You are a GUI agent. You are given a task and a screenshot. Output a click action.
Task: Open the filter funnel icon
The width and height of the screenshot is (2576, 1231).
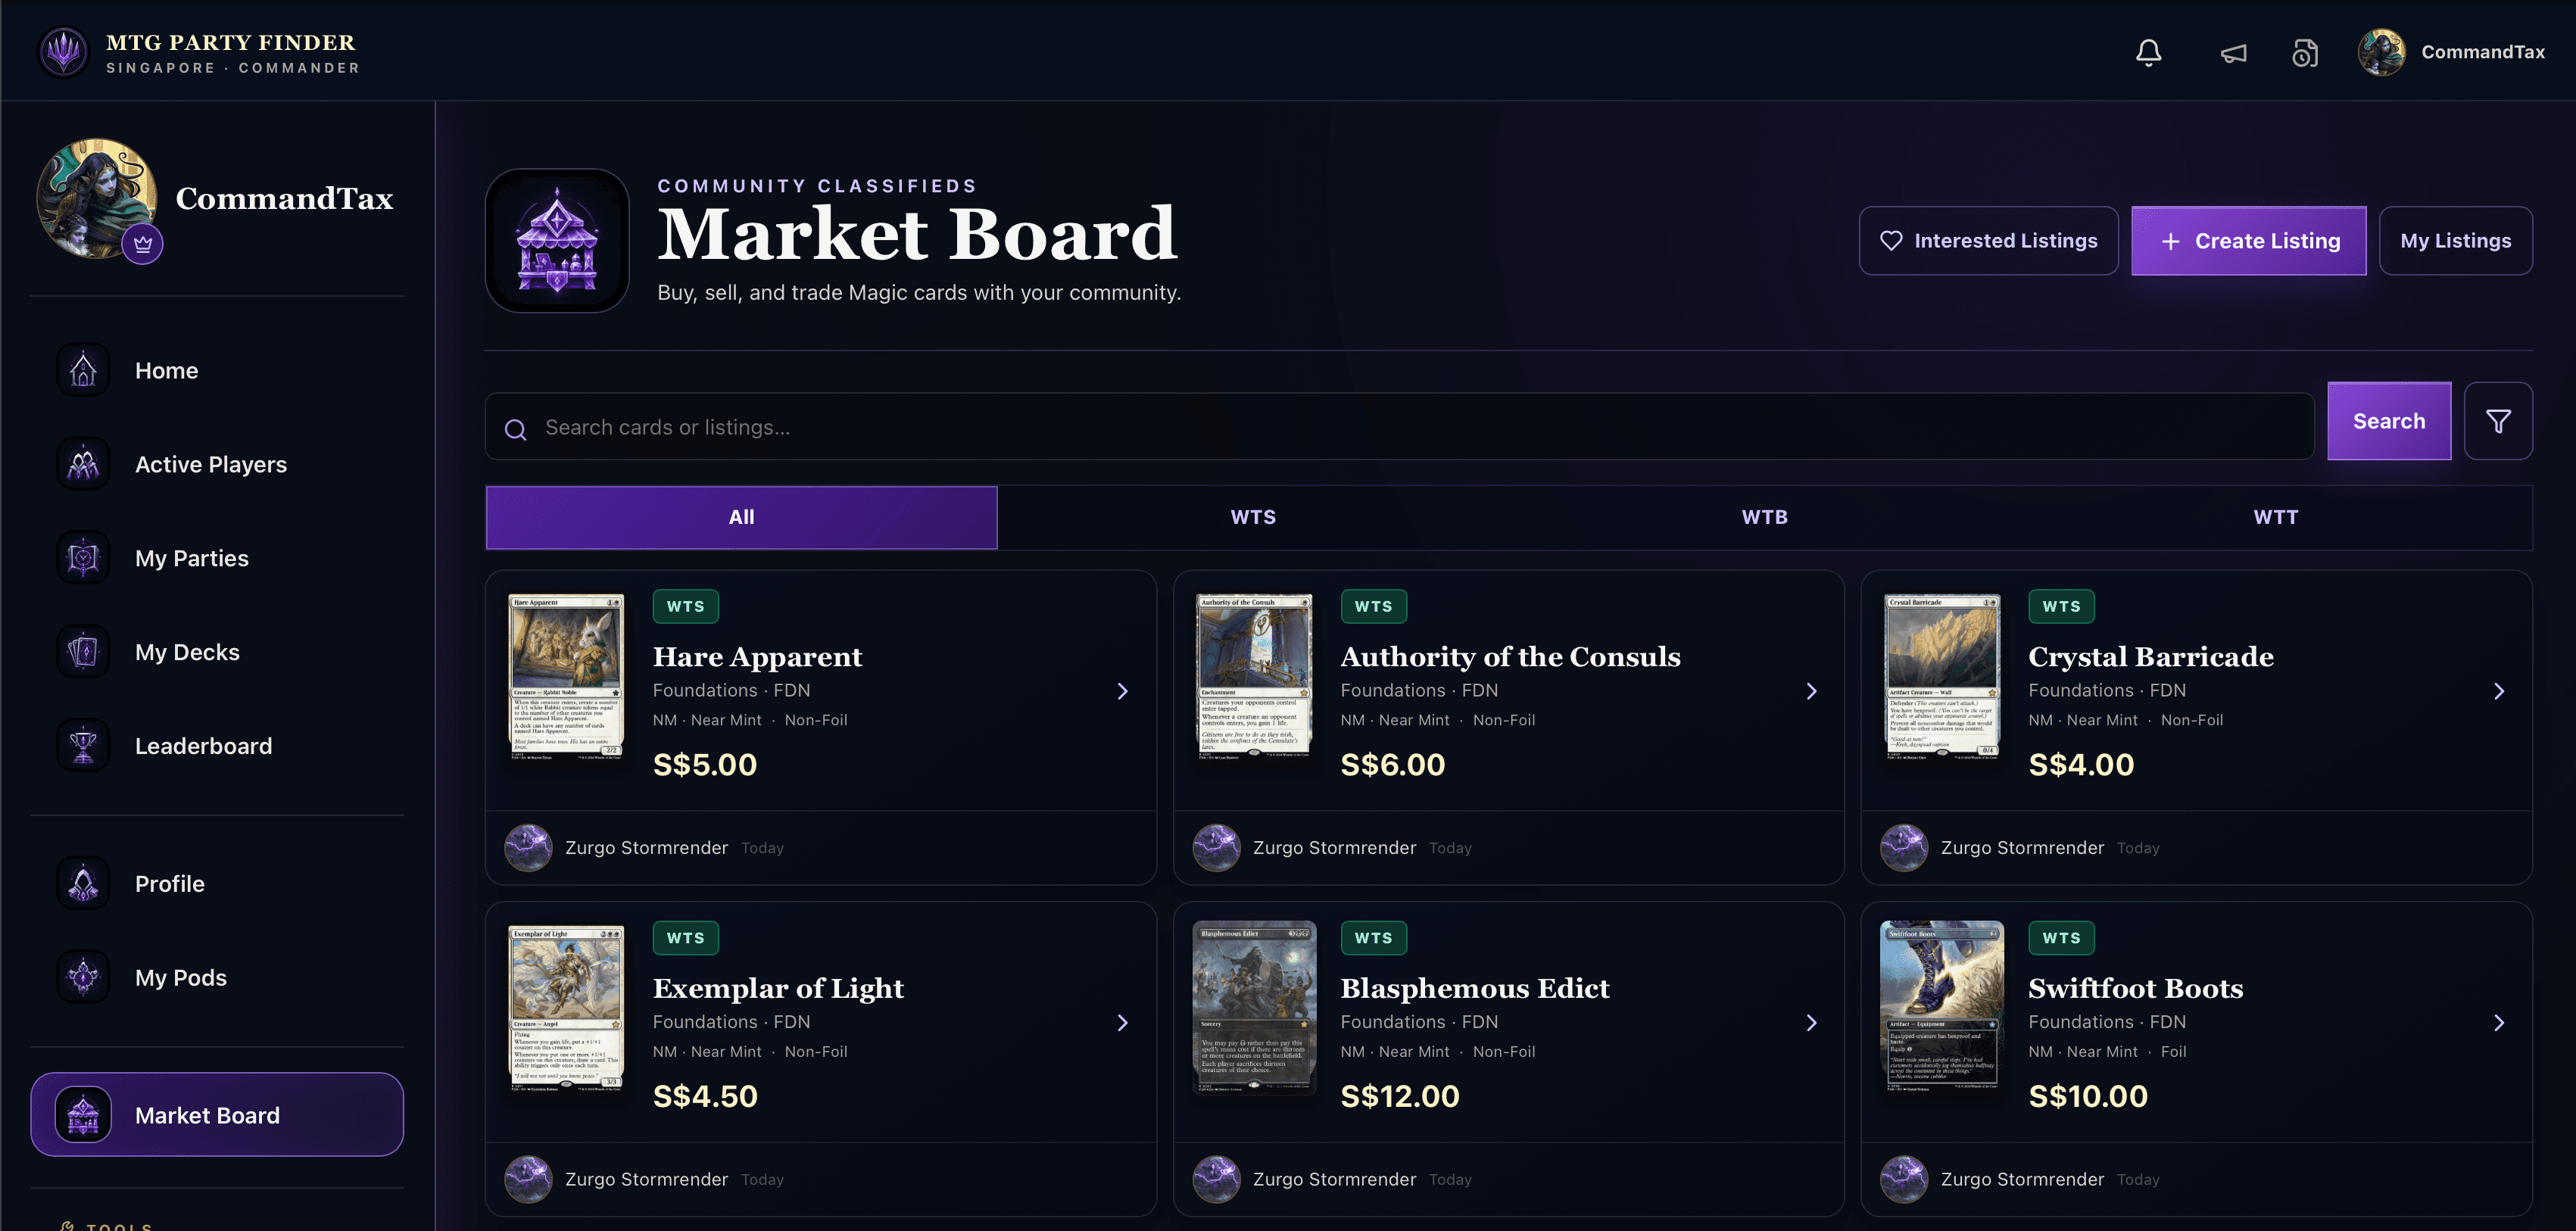point(2498,421)
